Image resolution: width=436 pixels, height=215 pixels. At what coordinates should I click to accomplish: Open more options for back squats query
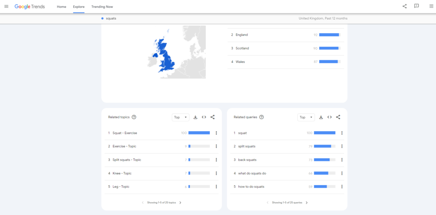(342, 160)
